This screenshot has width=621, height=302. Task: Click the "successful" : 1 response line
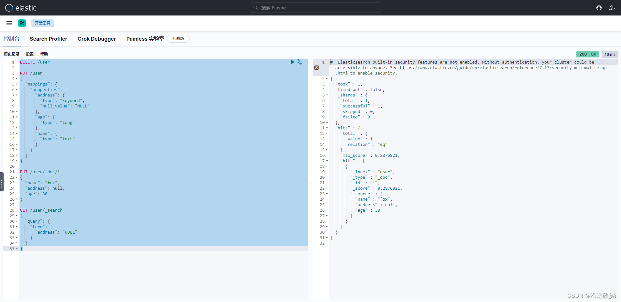[361, 106]
